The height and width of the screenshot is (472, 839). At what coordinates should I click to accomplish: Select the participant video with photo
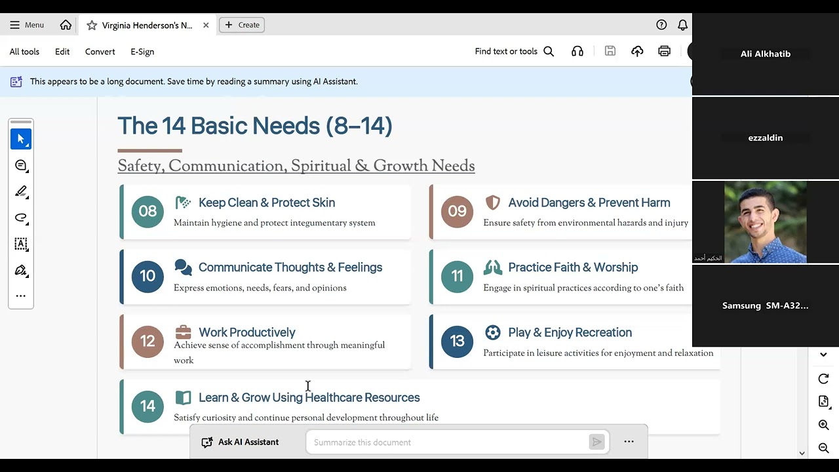click(x=766, y=222)
